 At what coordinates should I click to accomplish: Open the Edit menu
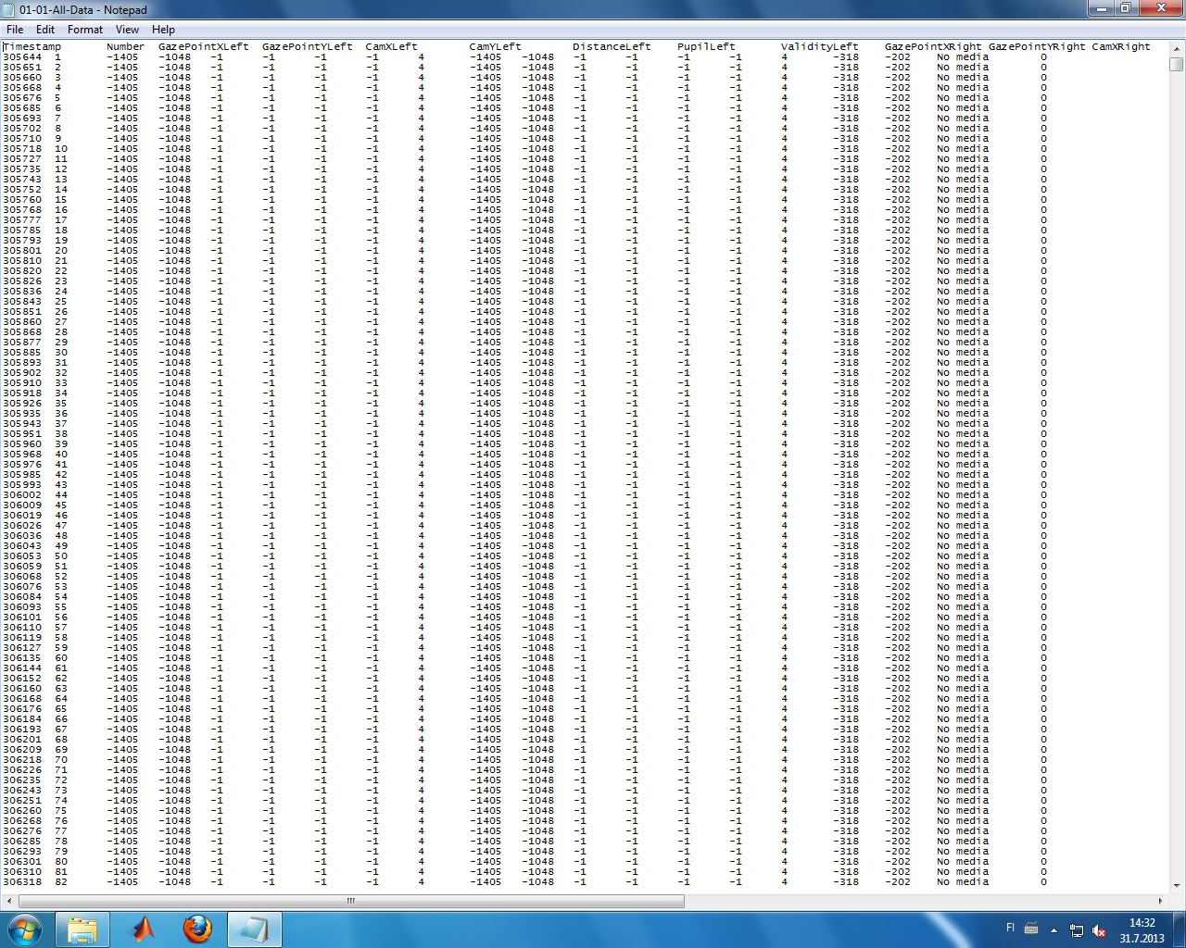45,30
